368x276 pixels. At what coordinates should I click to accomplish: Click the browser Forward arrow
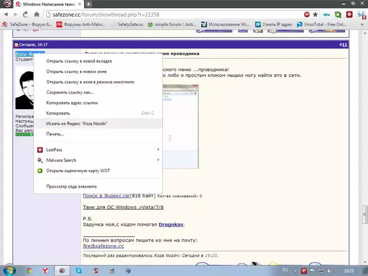(16, 15)
